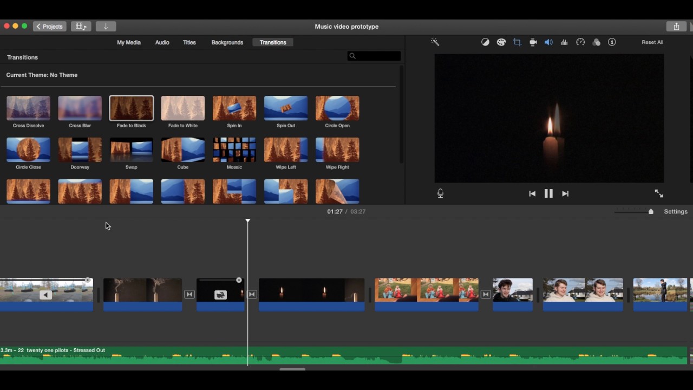Choose the Spin In transition
Image resolution: width=693 pixels, height=390 pixels.
pos(234,108)
